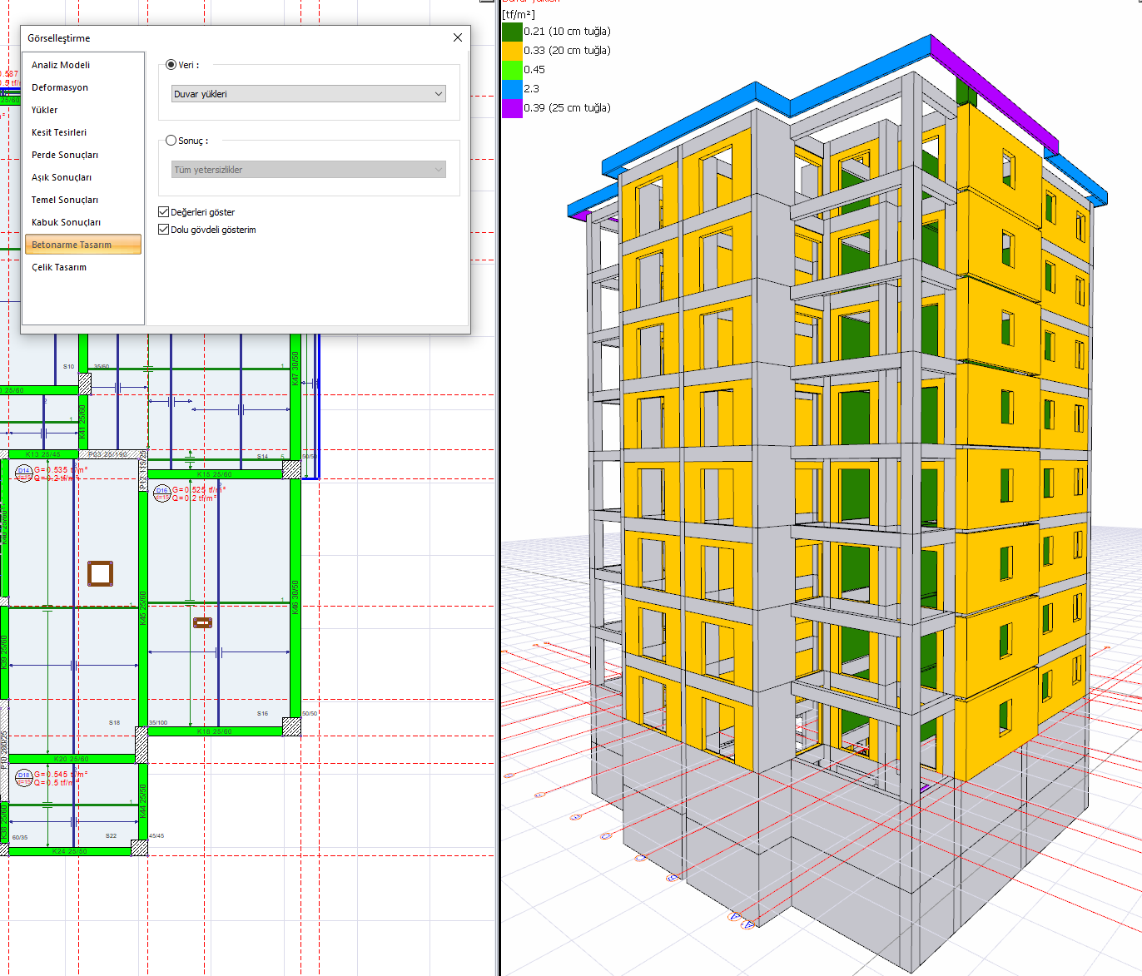This screenshot has width=1142, height=976.
Task: Click the beam label 'K46 30/50'
Action: 295,597
